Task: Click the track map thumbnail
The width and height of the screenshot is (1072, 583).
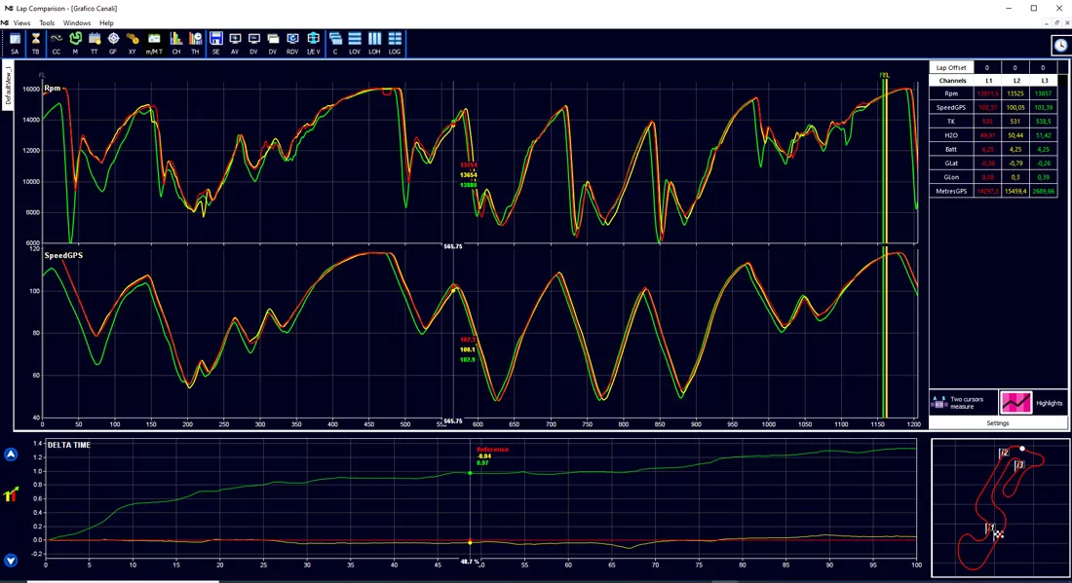Action: pos(999,508)
